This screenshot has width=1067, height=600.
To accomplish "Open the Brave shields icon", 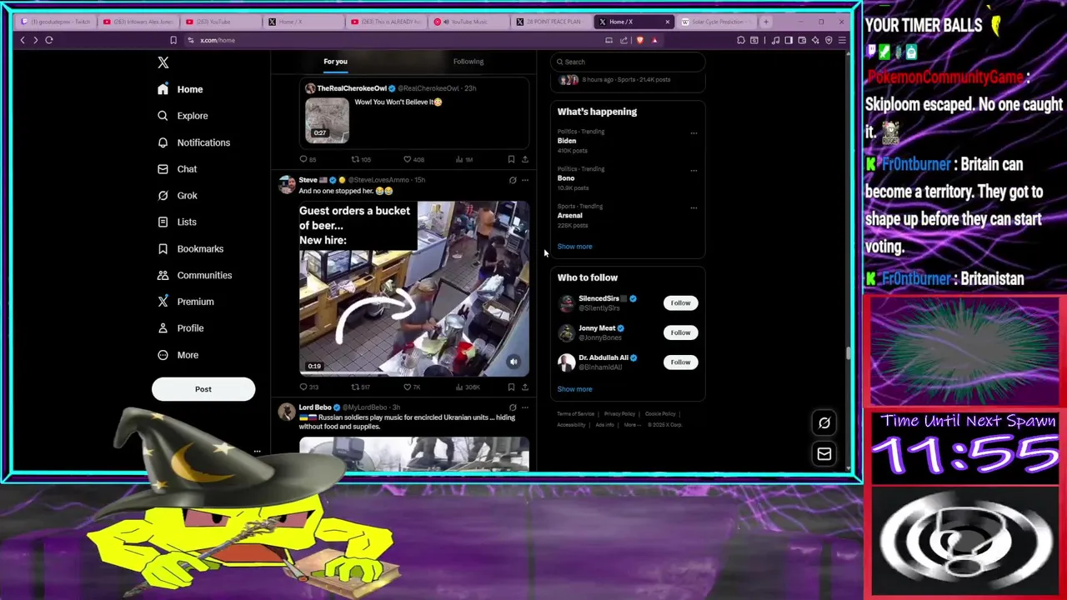I will tap(639, 40).
